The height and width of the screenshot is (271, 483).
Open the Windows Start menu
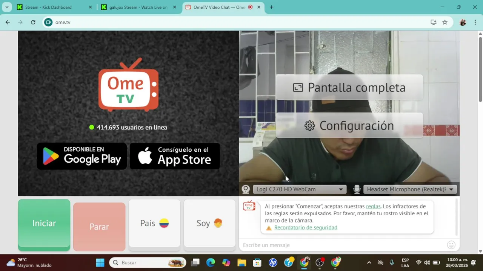[100, 263]
